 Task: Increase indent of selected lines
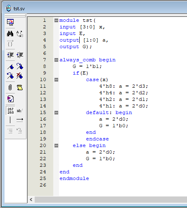(x=10, y=55)
